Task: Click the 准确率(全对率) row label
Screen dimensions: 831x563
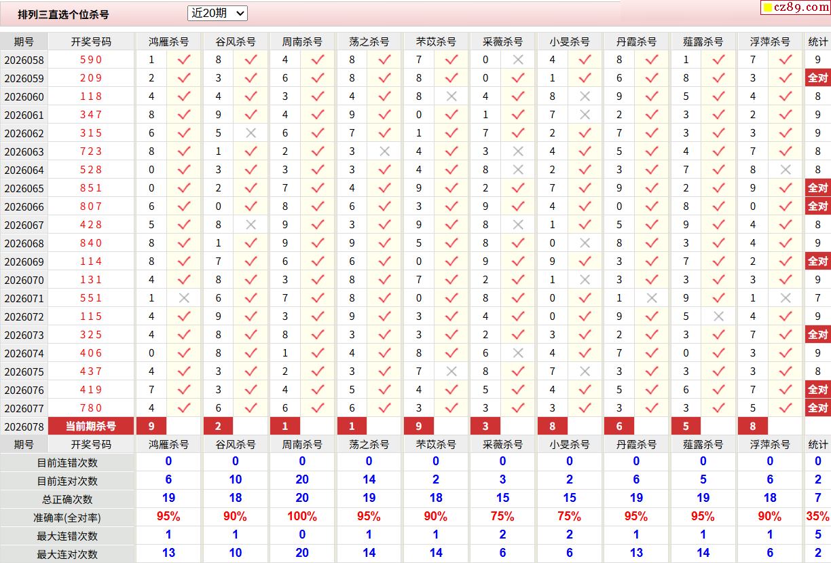Action: (x=67, y=517)
